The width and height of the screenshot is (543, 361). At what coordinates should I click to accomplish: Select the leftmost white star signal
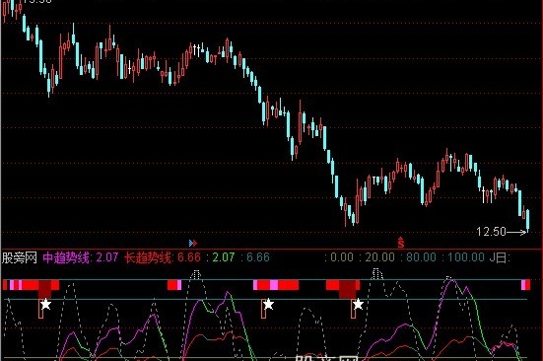45,305
